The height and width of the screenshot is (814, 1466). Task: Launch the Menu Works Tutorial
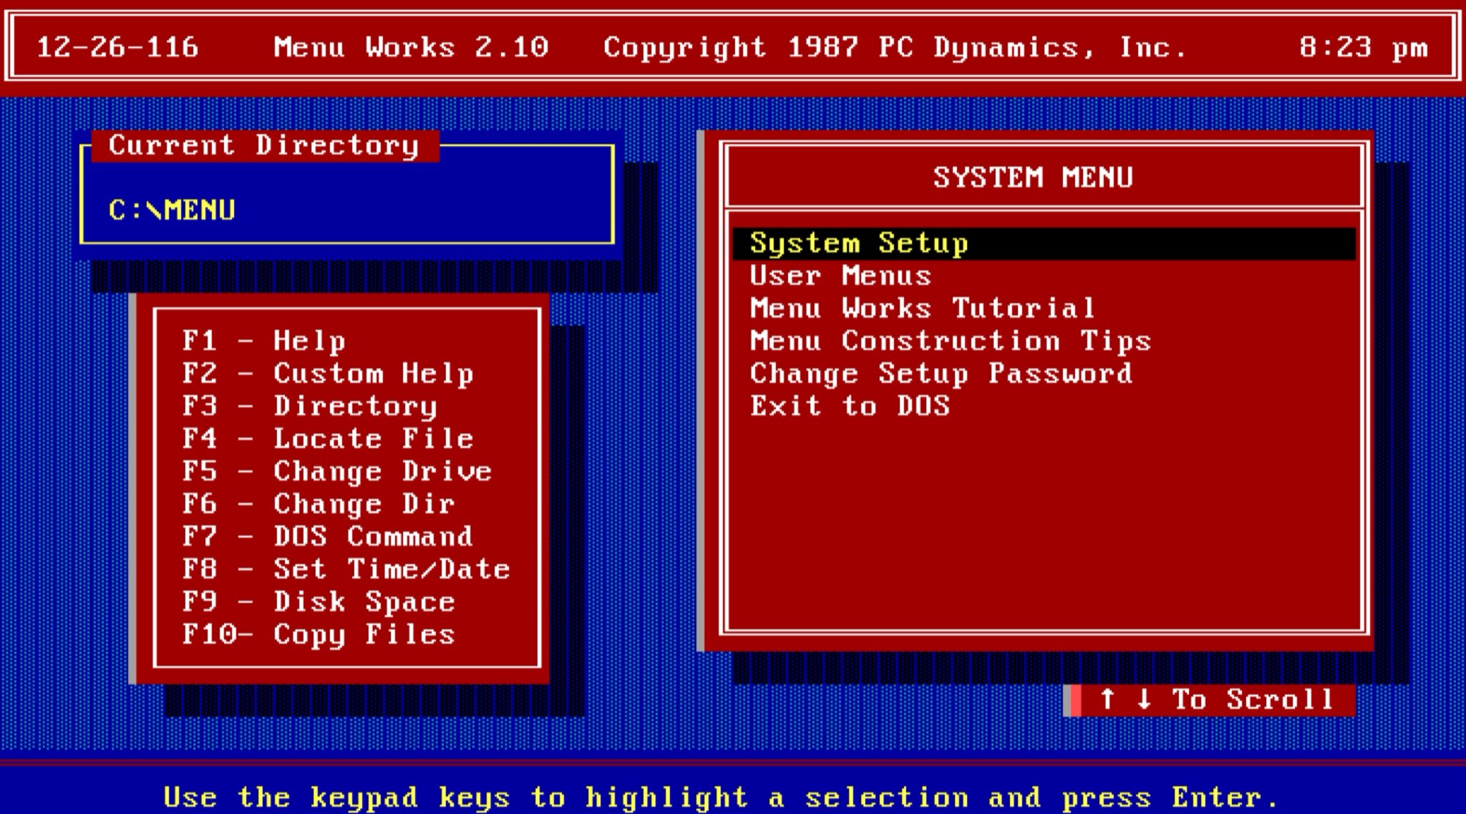pos(923,309)
